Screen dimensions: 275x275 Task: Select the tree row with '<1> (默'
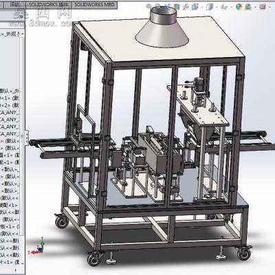coord(10,98)
